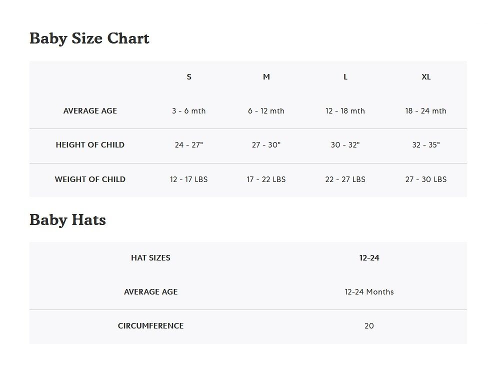Click the HEIGHT OF CHILD row label
The image size is (497, 375).
click(90, 145)
